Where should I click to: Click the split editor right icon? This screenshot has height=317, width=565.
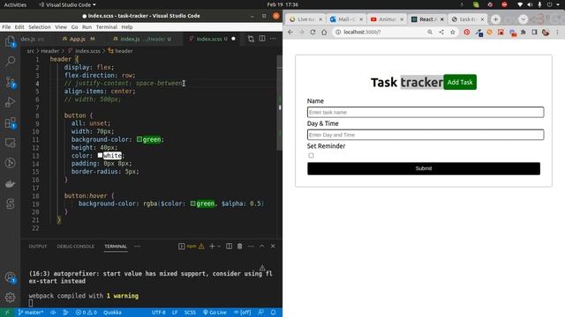point(262,39)
